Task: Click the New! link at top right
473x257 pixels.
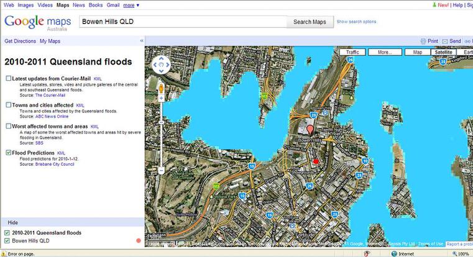Action: [x=443, y=5]
